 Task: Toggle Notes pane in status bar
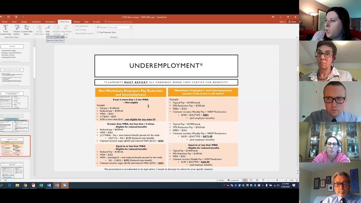(220, 180)
